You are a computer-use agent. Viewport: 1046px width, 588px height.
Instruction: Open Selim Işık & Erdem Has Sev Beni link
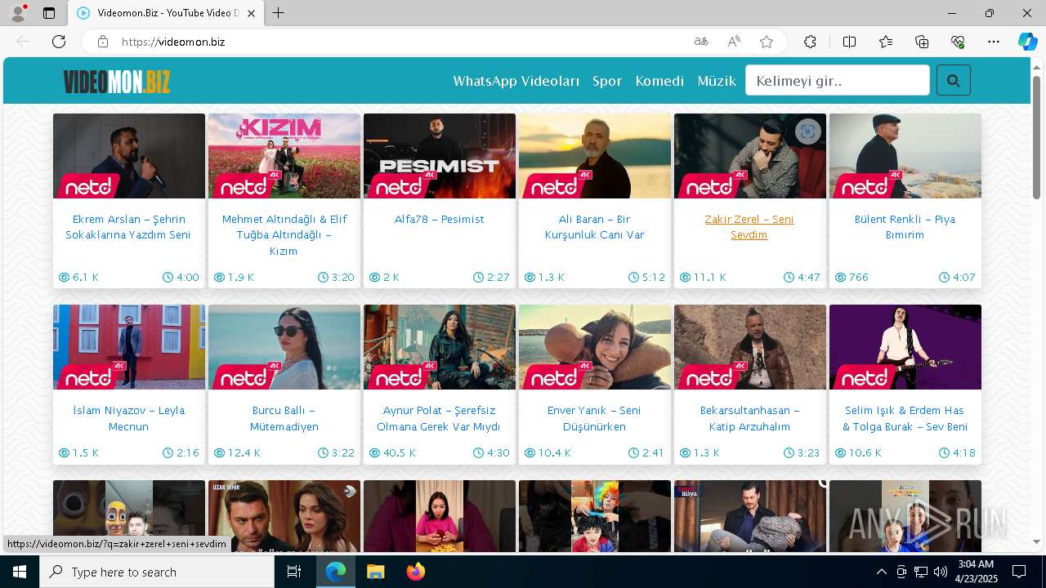tap(905, 418)
